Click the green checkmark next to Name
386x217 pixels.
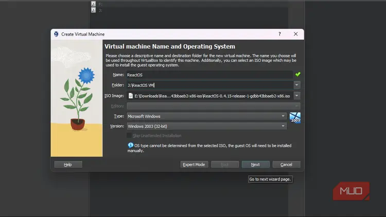pyautogui.click(x=298, y=74)
